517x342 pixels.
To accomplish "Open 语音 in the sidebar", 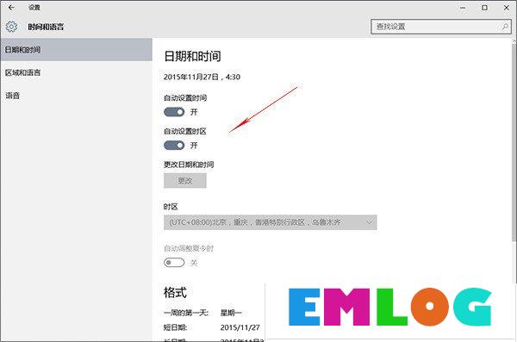I will pyautogui.click(x=76, y=96).
